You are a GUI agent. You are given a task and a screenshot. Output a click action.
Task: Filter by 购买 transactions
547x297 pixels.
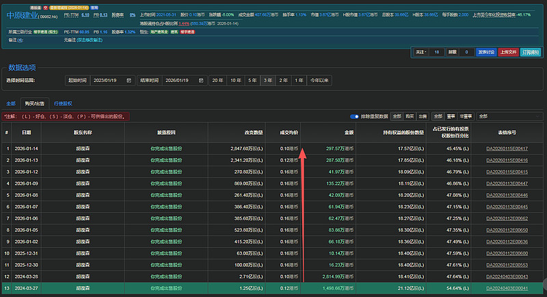[x=410, y=116]
